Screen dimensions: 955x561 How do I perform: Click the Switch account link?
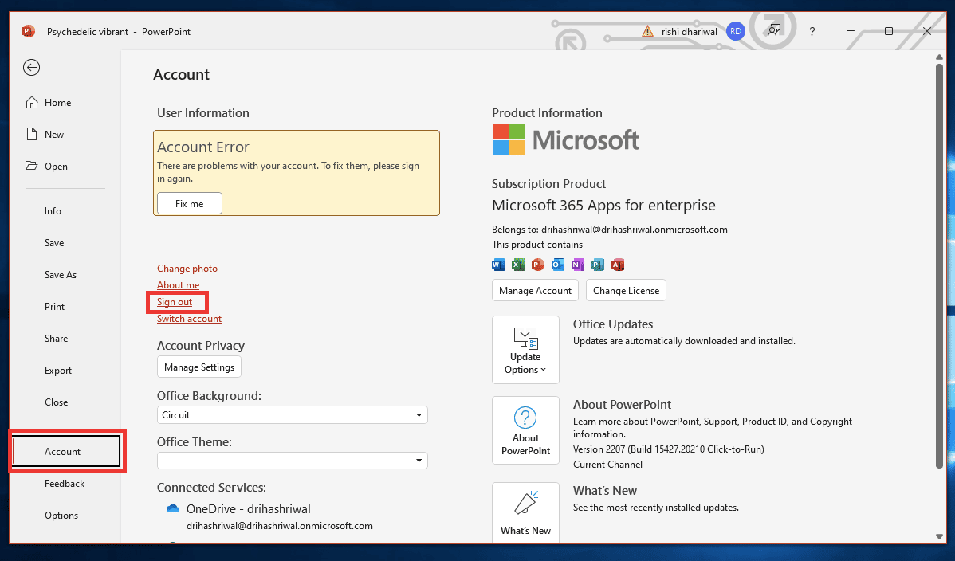(x=189, y=319)
